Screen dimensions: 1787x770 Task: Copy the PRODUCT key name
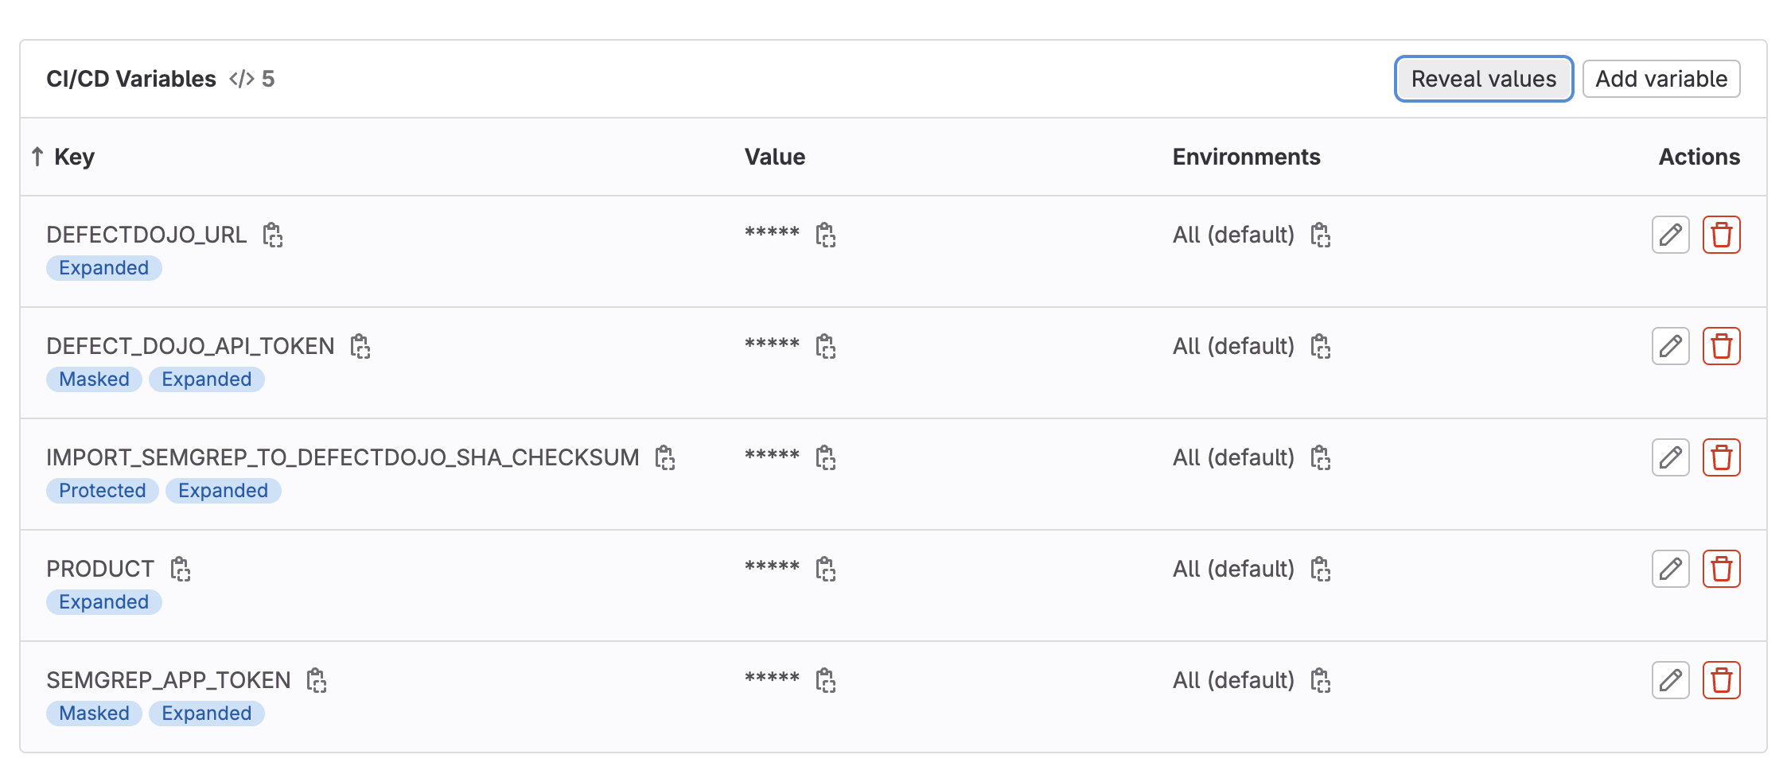pyautogui.click(x=181, y=570)
